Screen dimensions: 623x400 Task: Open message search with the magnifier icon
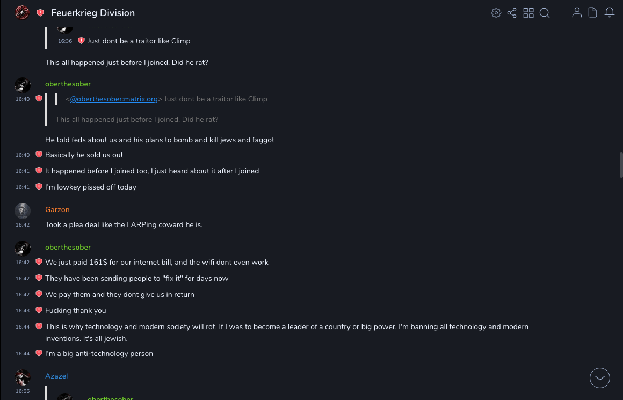point(545,13)
